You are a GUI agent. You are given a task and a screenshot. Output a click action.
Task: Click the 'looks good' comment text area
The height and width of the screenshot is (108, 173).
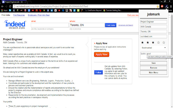(x=154, y=56)
